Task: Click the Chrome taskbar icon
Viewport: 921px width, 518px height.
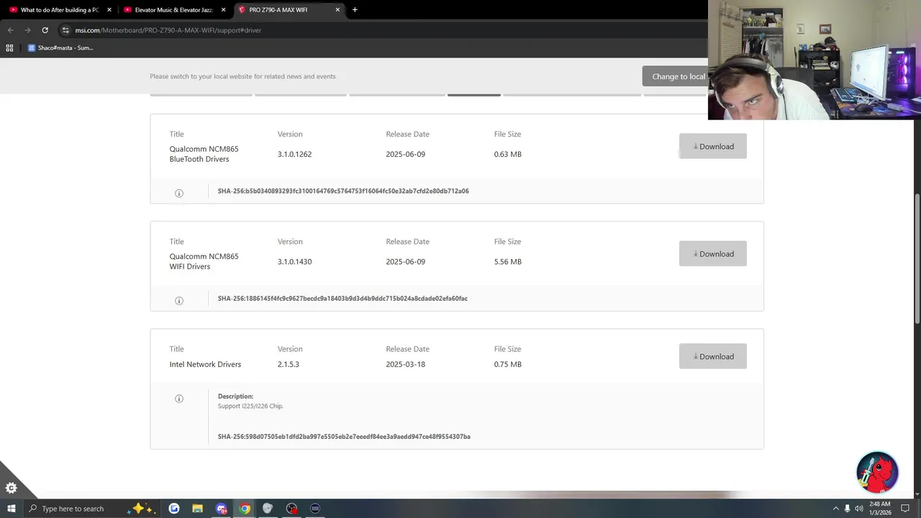Action: 245,509
